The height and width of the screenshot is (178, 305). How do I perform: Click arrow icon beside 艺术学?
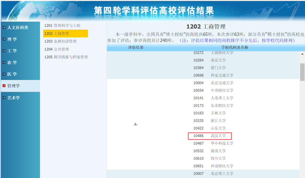(x=4, y=97)
